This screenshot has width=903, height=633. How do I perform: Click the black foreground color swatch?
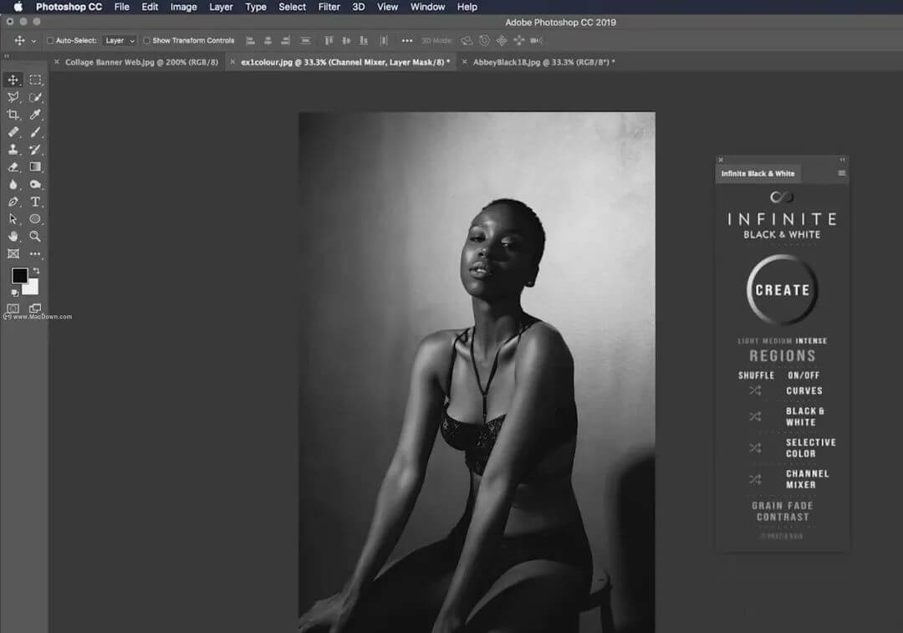[18, 276]
